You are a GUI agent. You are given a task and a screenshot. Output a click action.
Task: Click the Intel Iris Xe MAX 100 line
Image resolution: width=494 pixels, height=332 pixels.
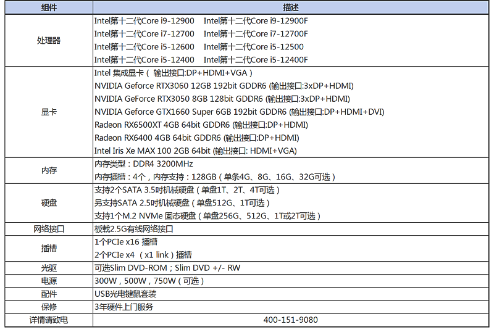click(x=196, y=151)
